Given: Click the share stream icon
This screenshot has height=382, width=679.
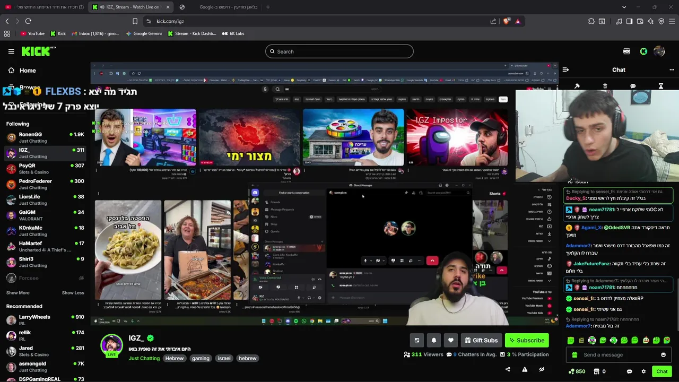Looking at the screenshot, I should [508, 369].
